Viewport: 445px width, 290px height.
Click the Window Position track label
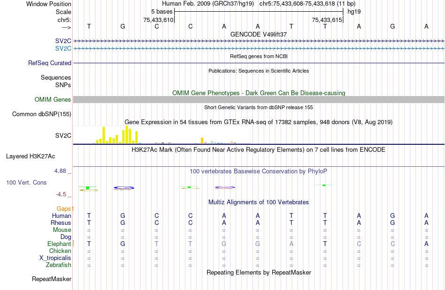(49, 4)
